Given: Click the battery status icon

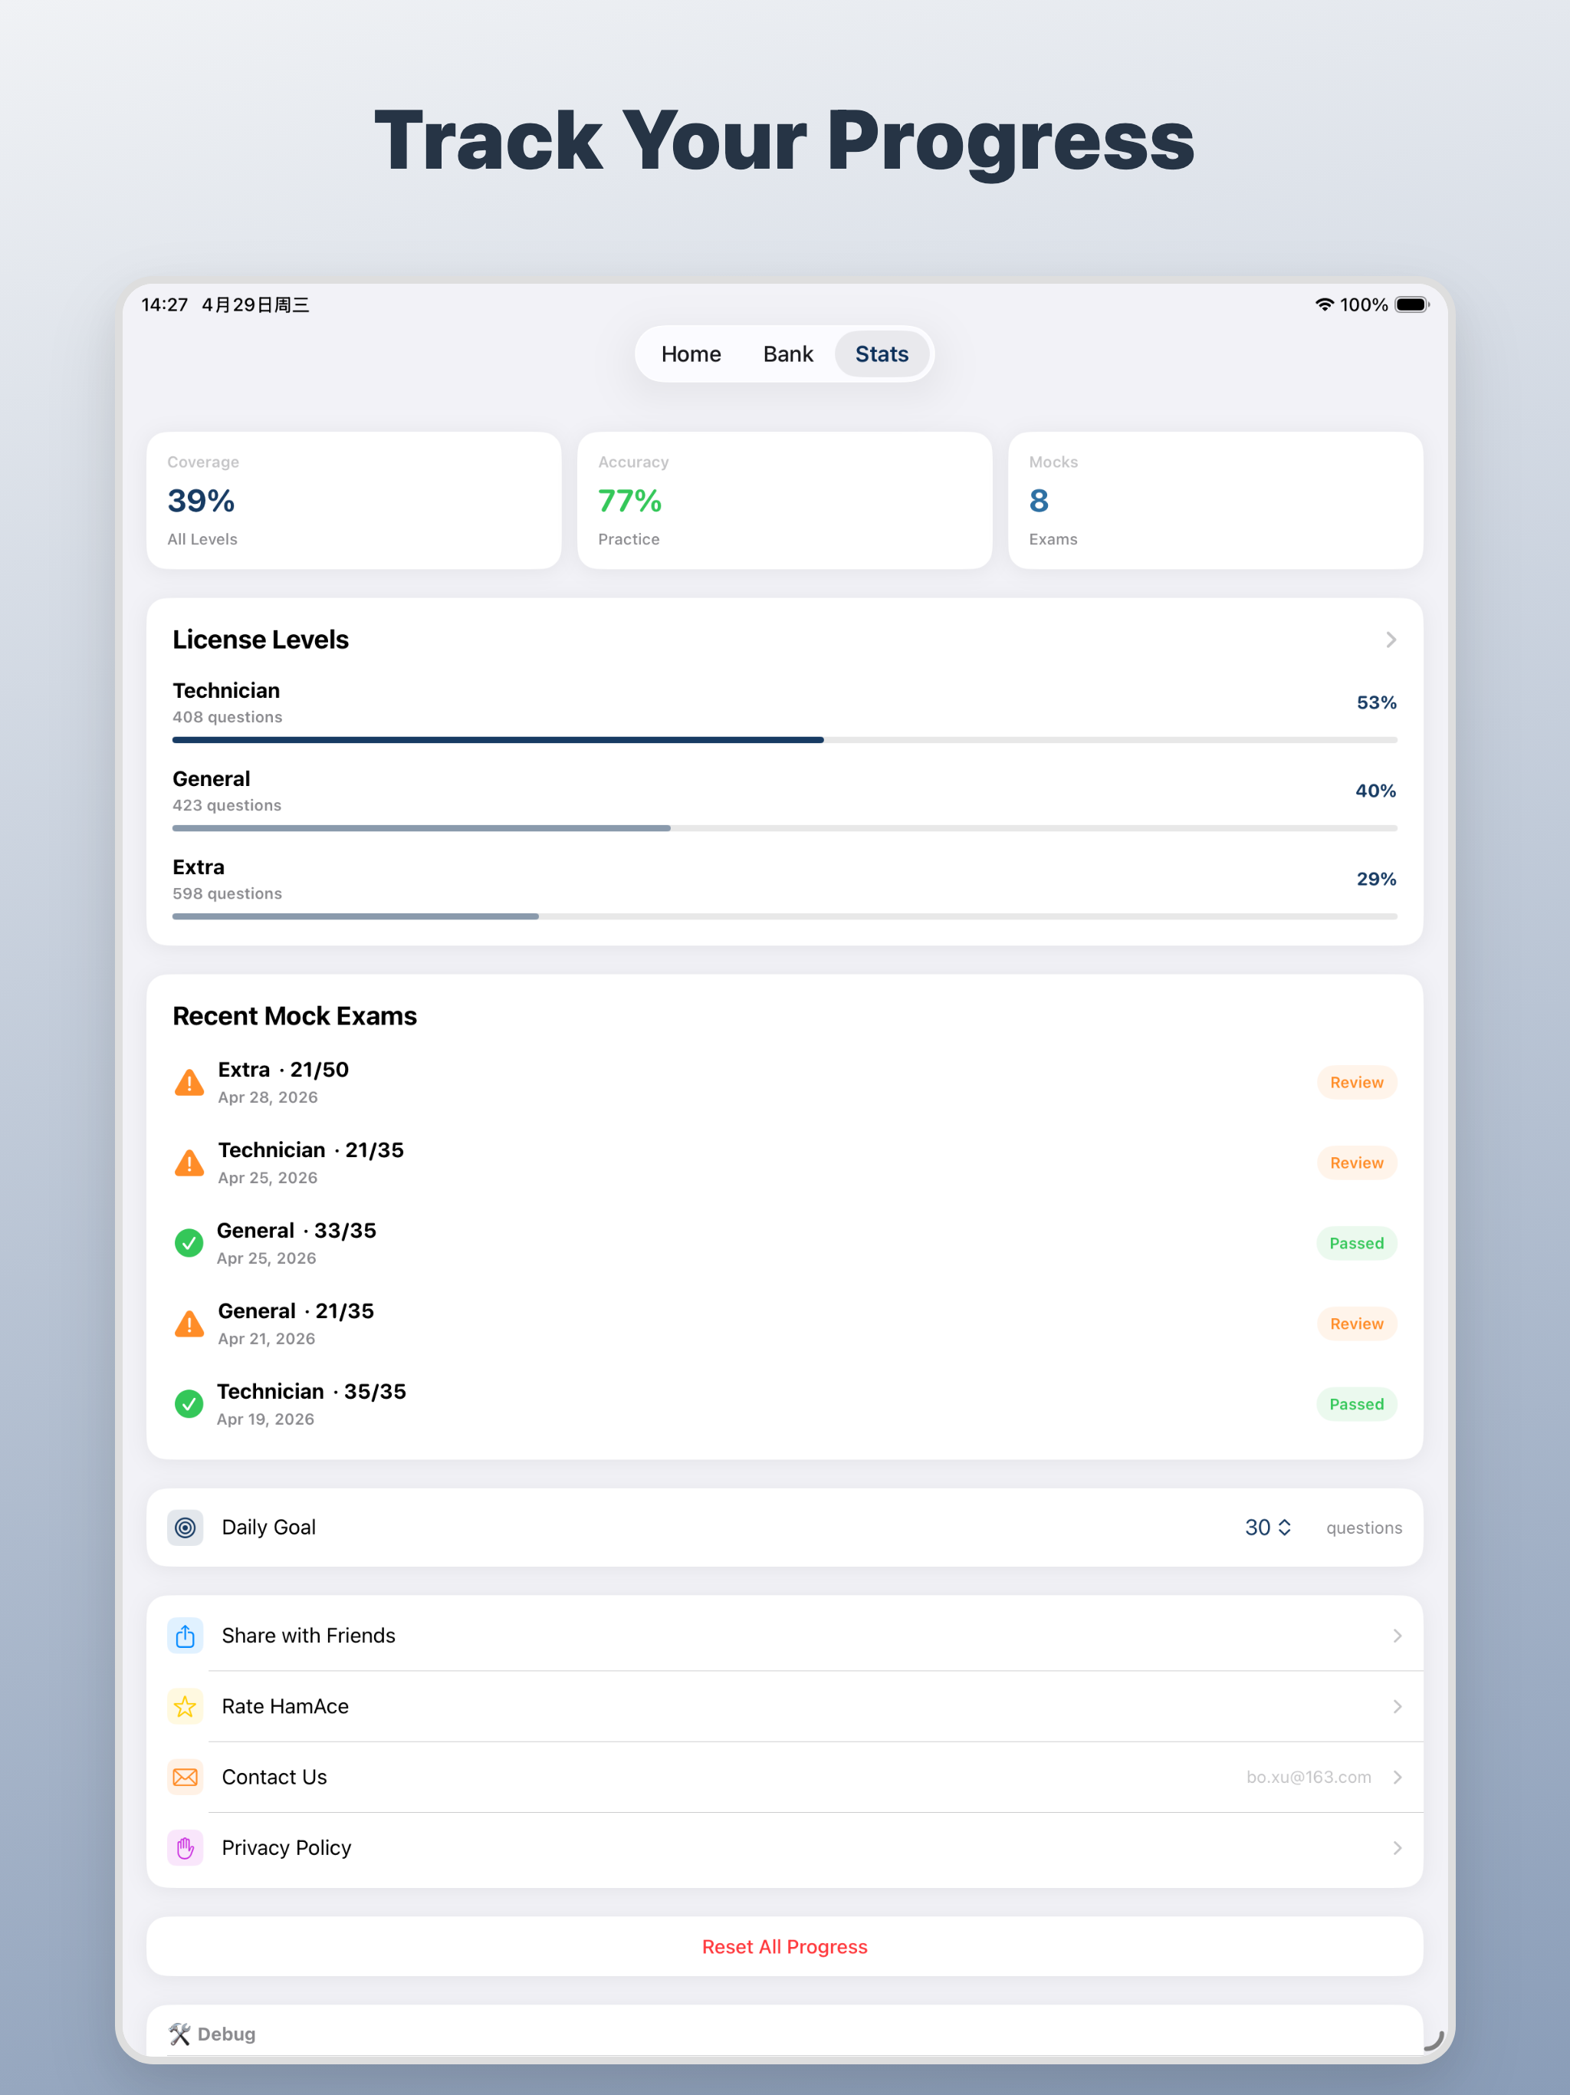Looking at the screenshot, I should tap(1412, 304).
